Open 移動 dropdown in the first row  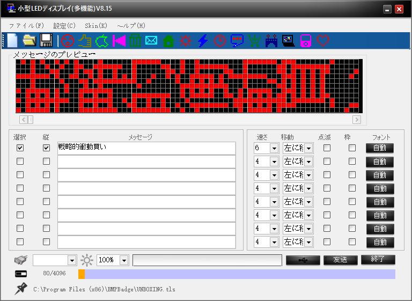click(x=309, y=148)
